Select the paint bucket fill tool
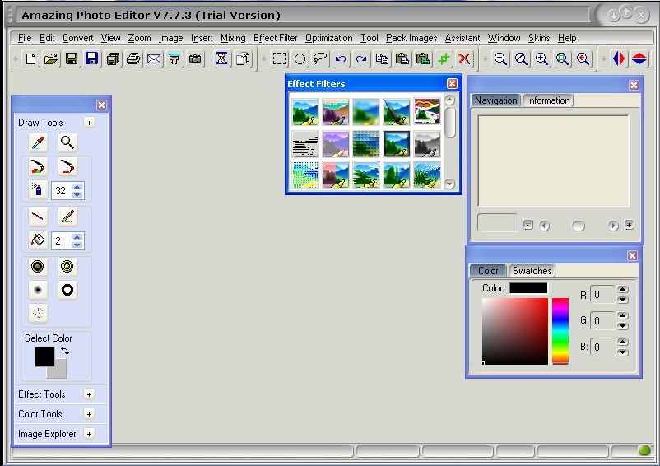 pos(38,240)
